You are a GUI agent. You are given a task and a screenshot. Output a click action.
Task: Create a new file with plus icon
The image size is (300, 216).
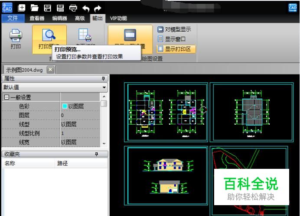tap(21, 8)
